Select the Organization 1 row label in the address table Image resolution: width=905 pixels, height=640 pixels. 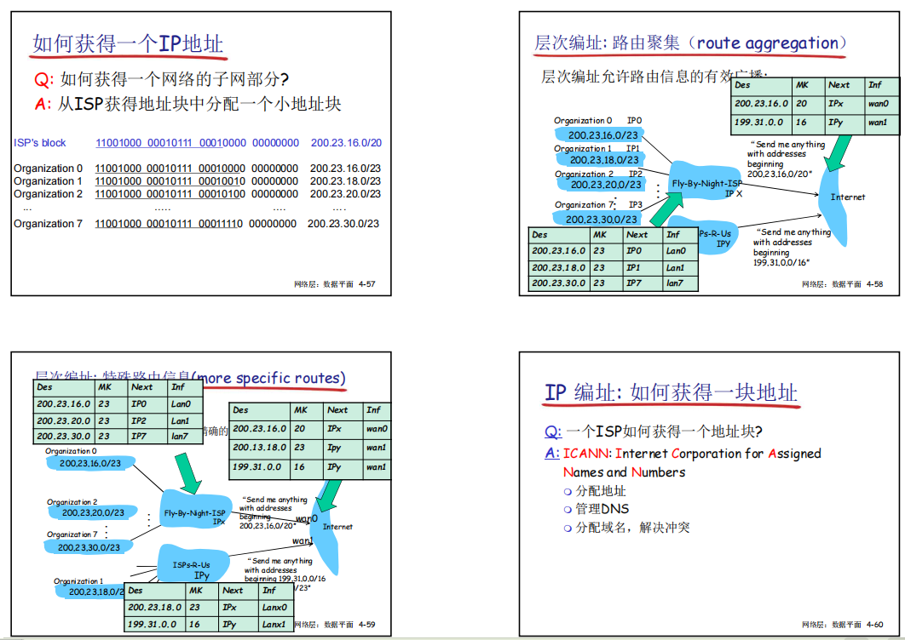point(48,181)
